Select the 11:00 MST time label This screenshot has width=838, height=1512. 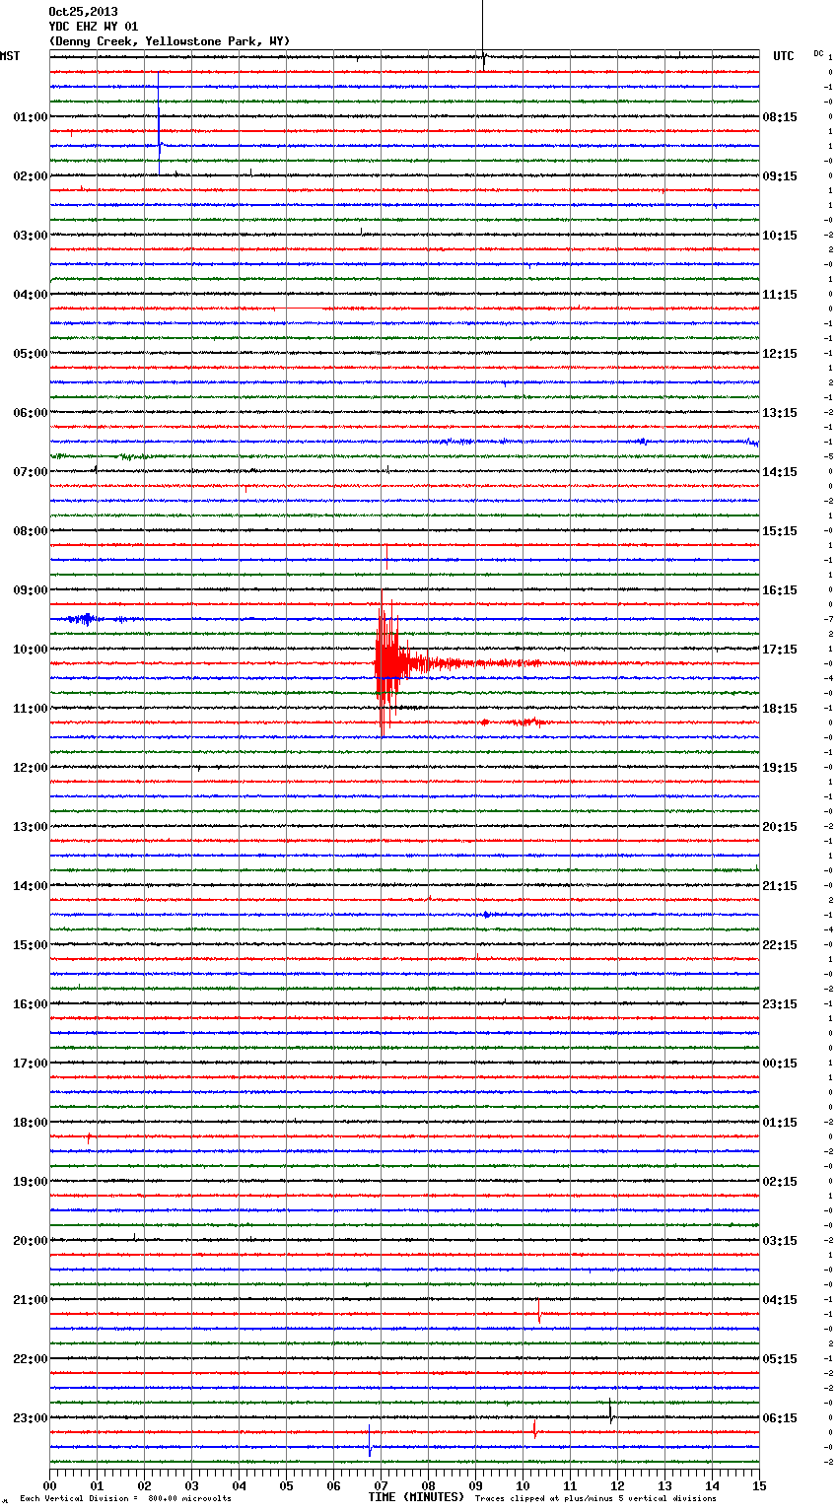coord(31,709)
